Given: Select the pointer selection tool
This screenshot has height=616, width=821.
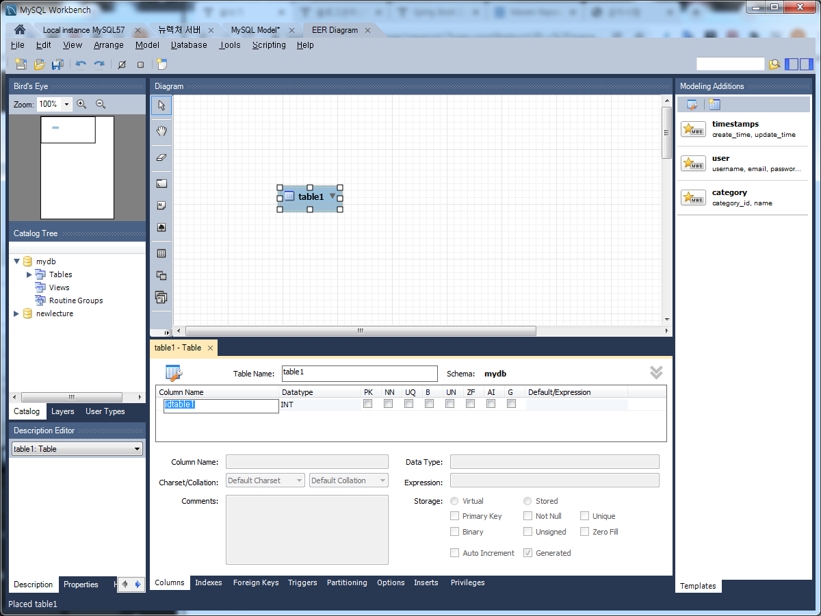Looking at the screenshot, I should coord(161,105).
